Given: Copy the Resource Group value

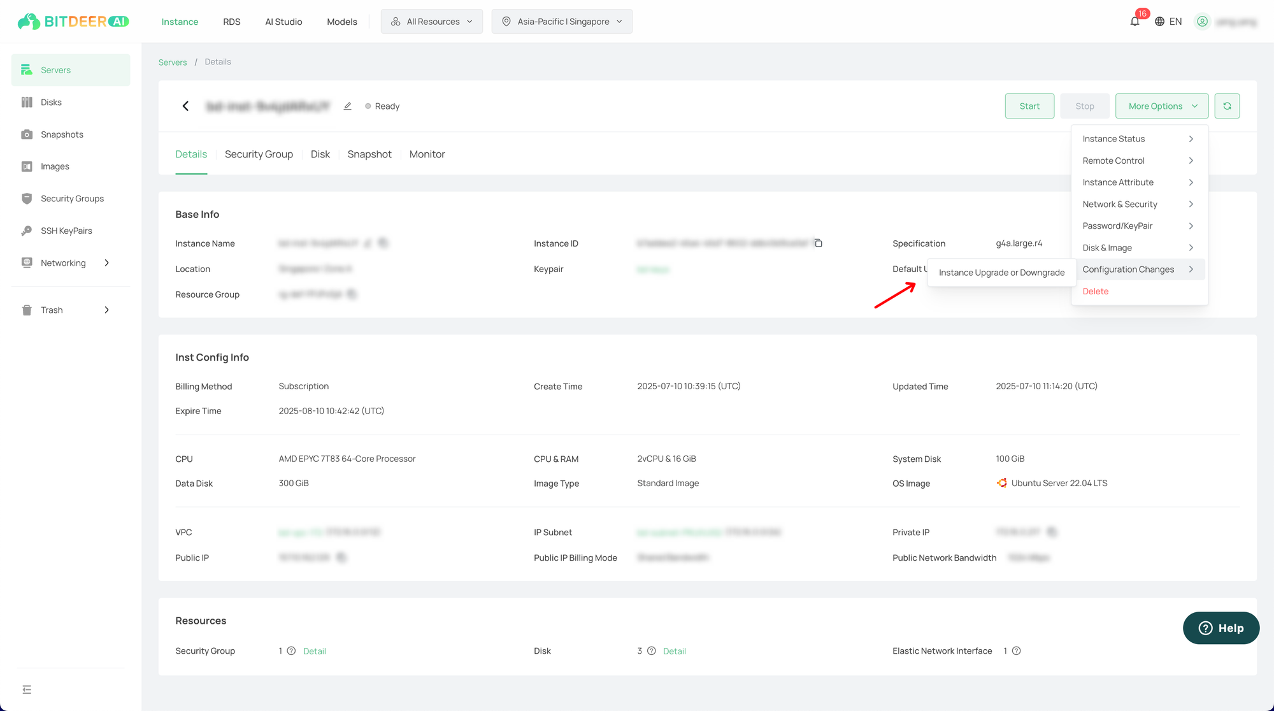Looking at the screenshot, I should pos(352,294).
